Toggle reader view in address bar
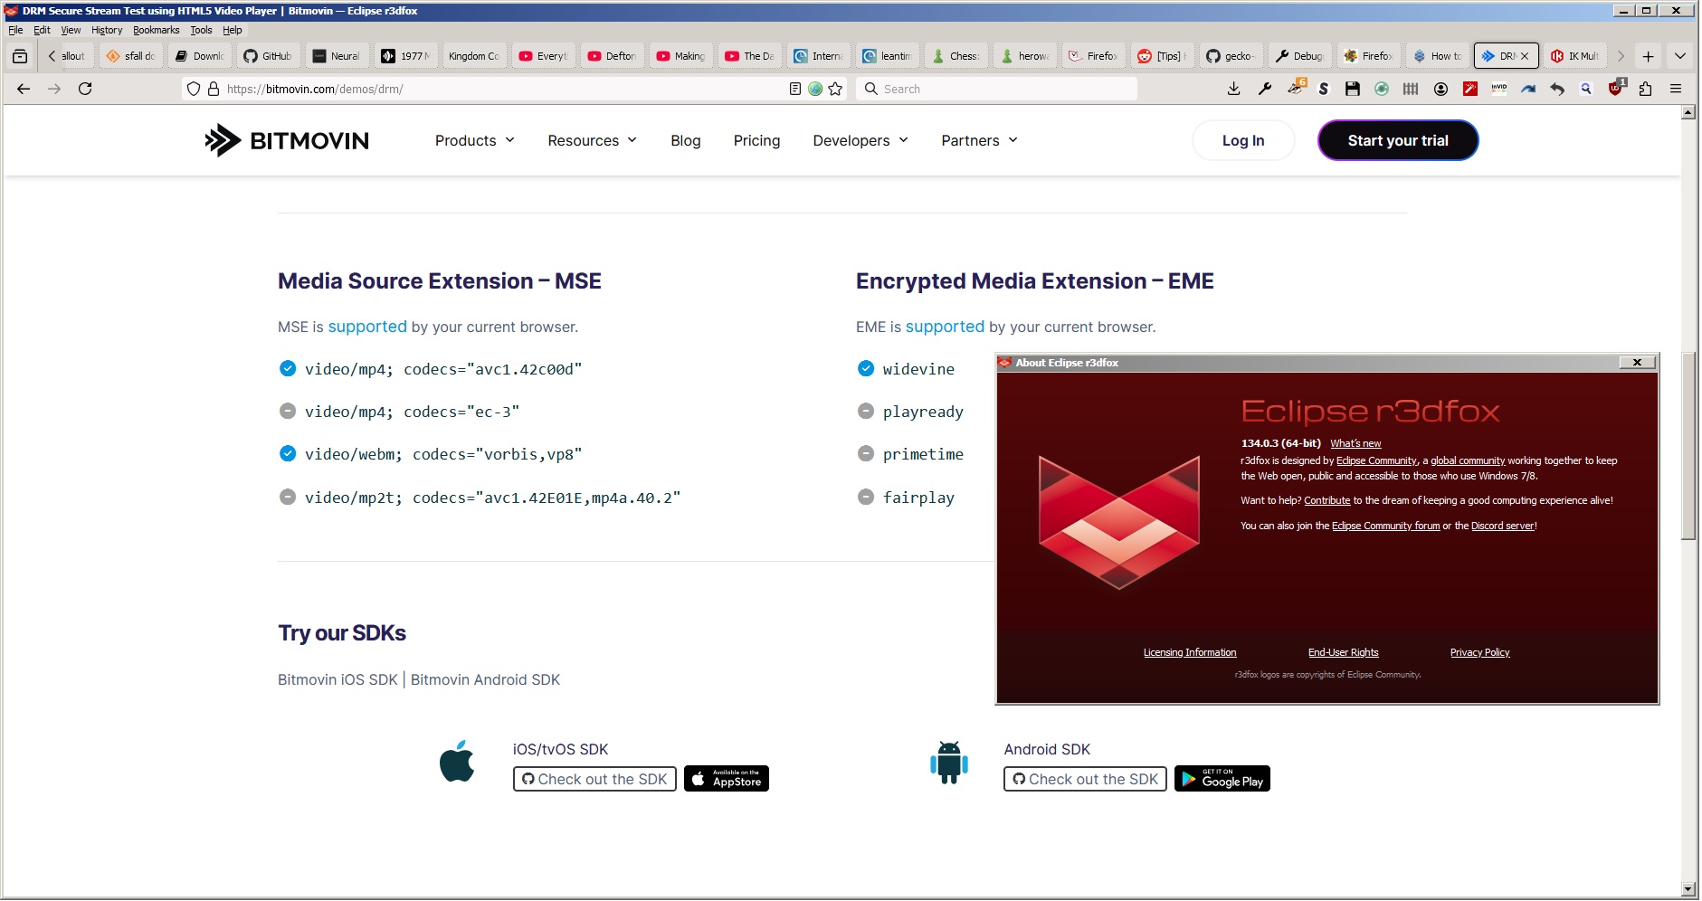Image resolution: width=1702 pixels, height=901 pixels. (795, 89)
